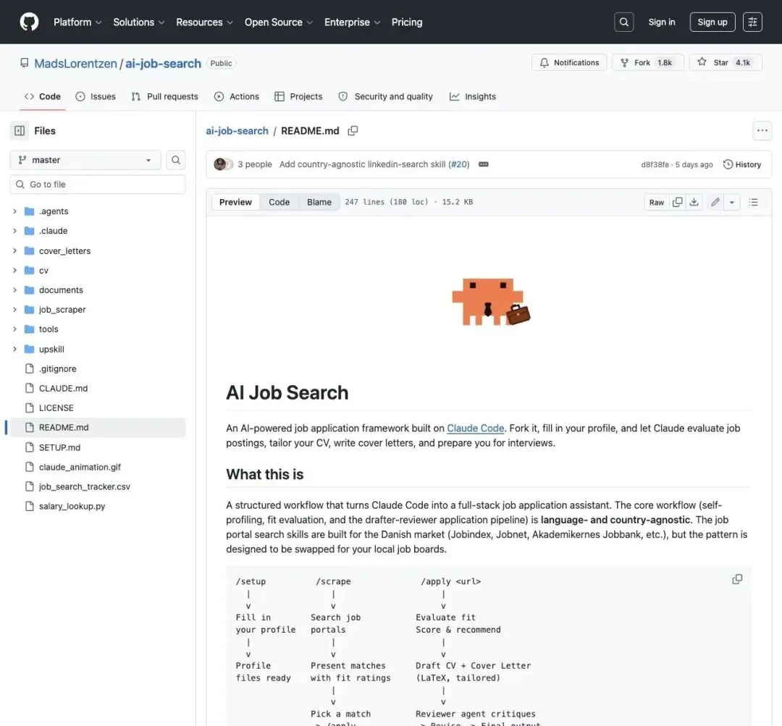Open the Raw file button
This screenshot has height=726, width=782.
(656, 202)
